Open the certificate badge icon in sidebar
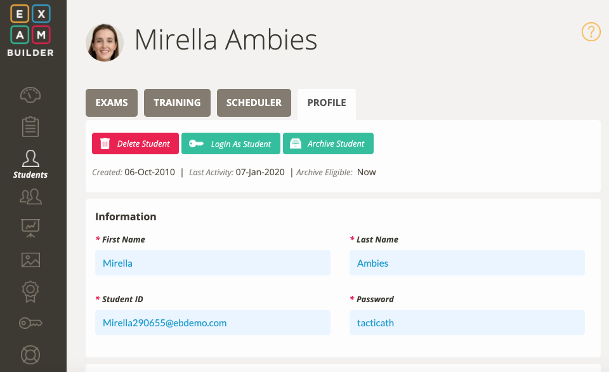This screenshot has height=372, width=609. coord(30,291)
